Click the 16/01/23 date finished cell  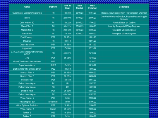92,37
